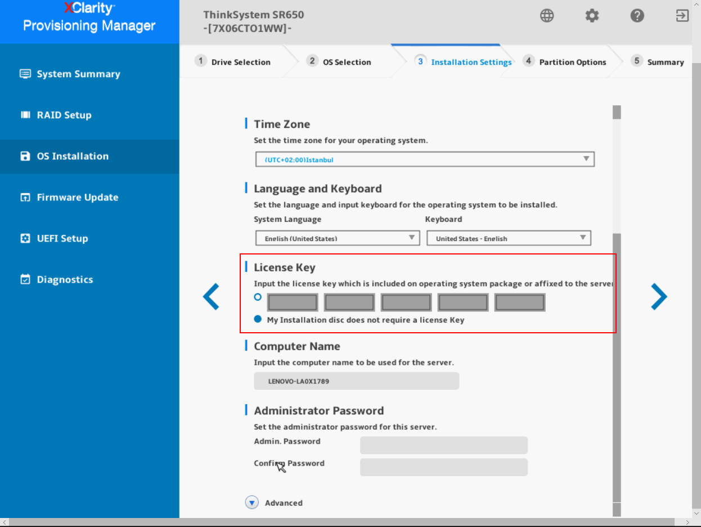Click the Administrator Password heading
The image size is (701, 527).
pos(319,410)
